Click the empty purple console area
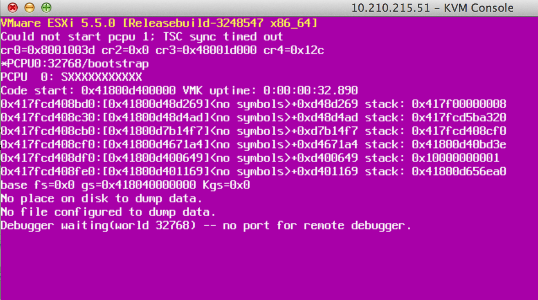The width and height of the screenshot is (538, 300). 270,265
